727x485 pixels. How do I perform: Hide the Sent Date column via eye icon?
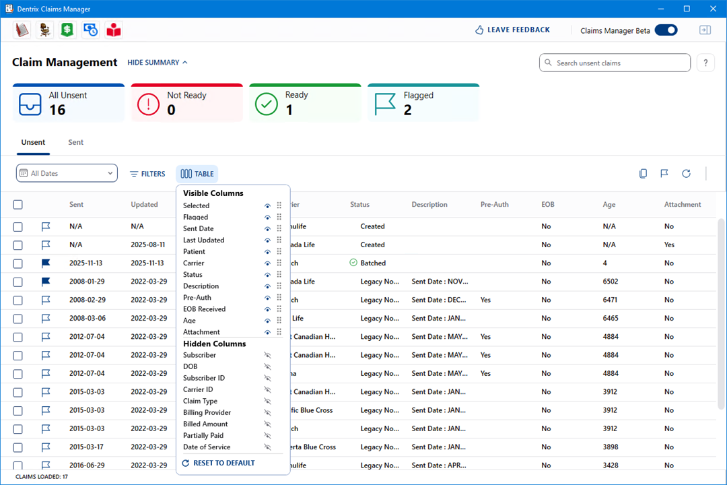(267, 229)
